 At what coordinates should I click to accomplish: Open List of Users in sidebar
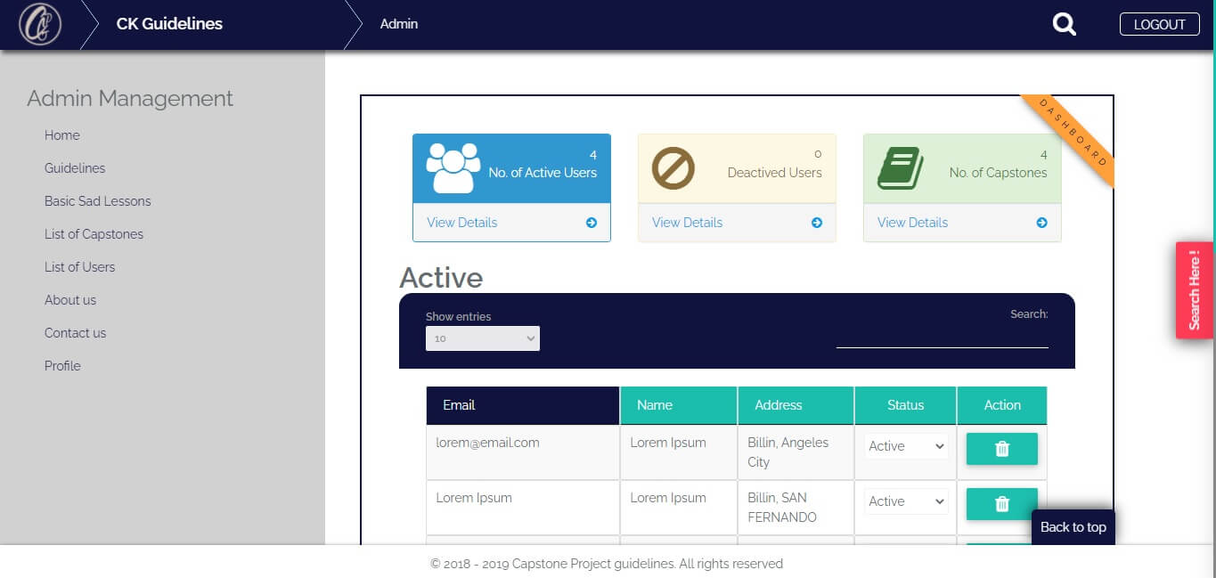click(79, 267)
